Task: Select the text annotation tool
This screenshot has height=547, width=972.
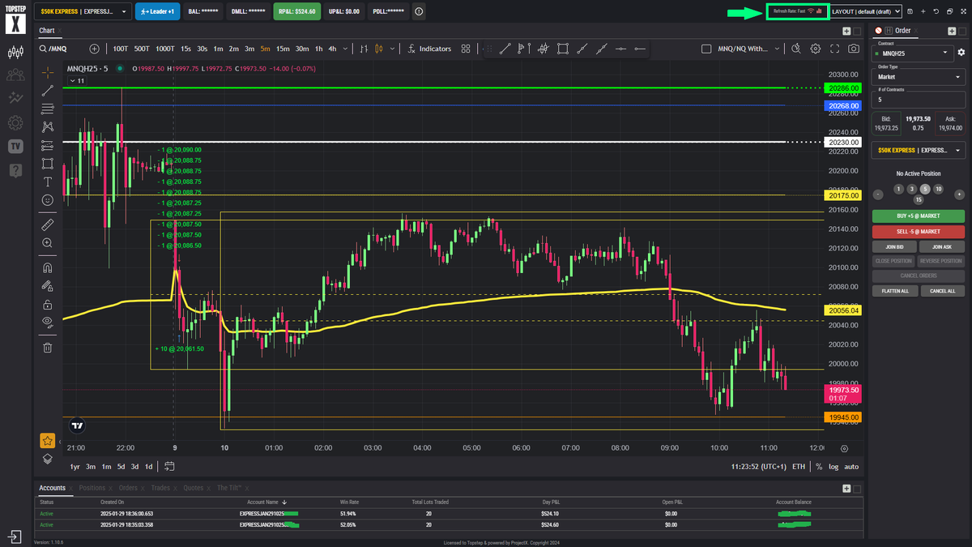Action: 48,182
